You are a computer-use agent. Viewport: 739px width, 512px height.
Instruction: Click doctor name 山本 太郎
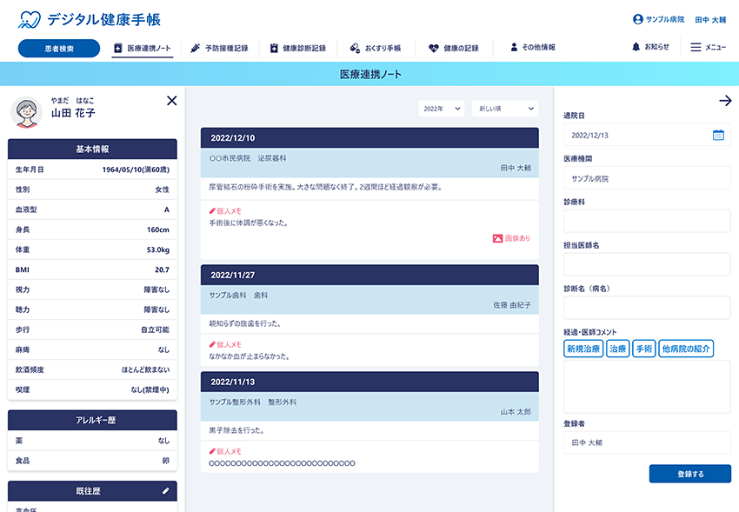[x=516, y=412]
